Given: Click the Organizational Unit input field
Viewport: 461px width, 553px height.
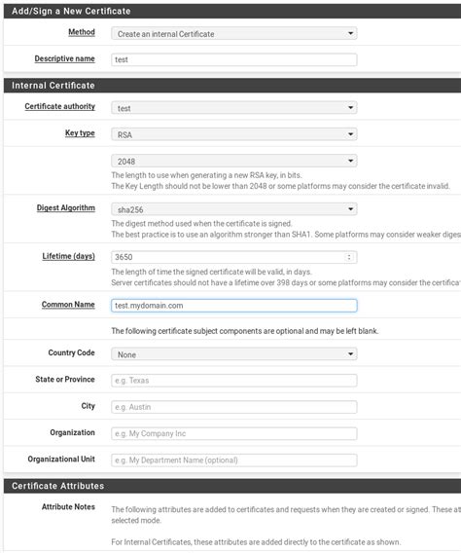Looking at the screenshot, I should coord(233,461).
